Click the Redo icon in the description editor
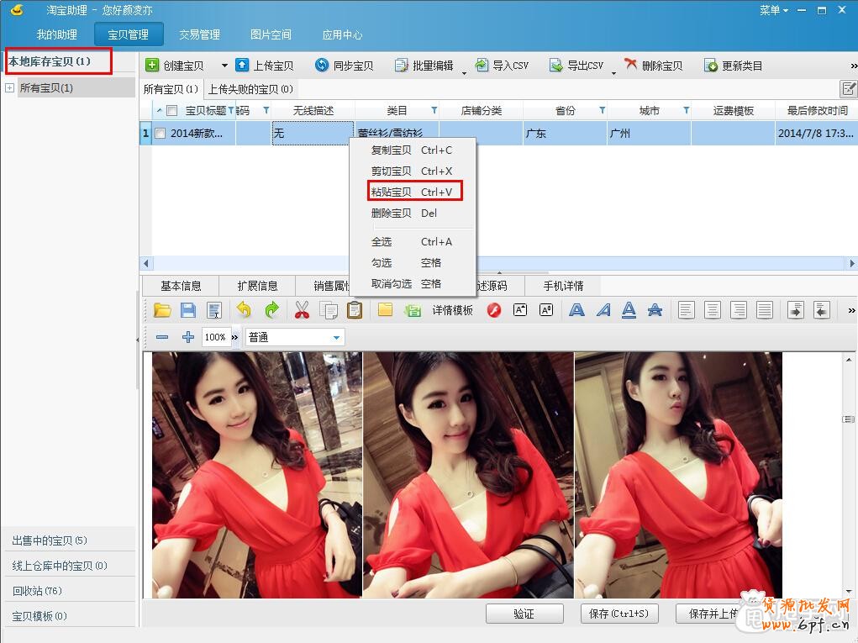 pos(271,310)
